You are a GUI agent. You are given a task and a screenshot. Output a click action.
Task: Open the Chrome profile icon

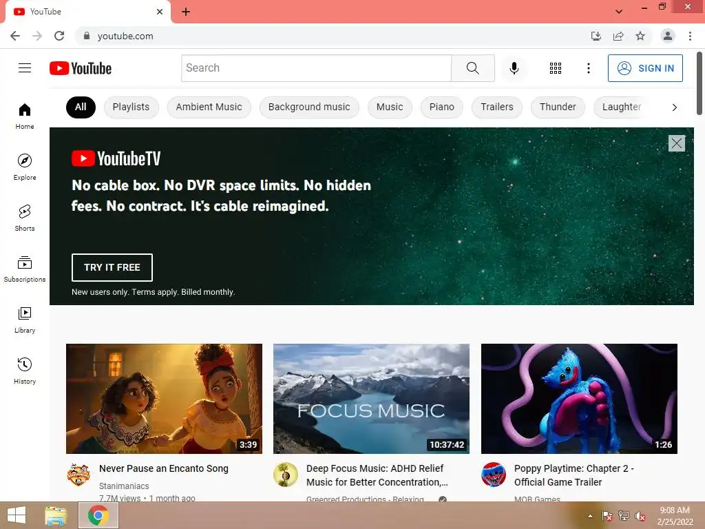(668, 36)
